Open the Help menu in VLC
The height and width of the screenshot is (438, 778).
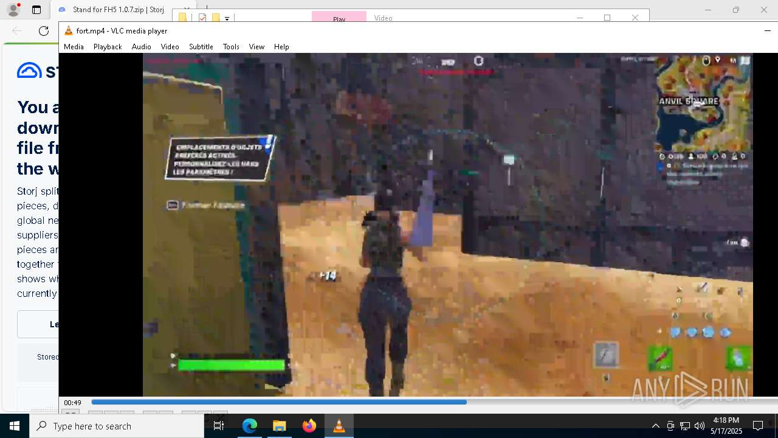(x=281, y=46)
